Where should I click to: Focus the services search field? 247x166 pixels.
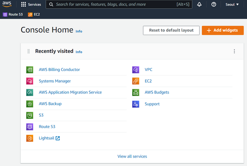click(x=119, y=4)
